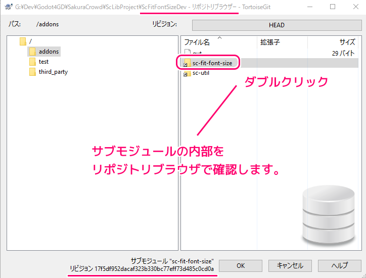Click the sc-fit-font-size submodule folder icon
The height and width of the screenshot is (278, 366).
[187, 63]
